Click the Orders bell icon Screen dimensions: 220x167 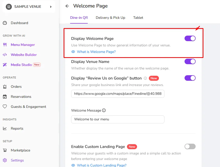[5, 87]
